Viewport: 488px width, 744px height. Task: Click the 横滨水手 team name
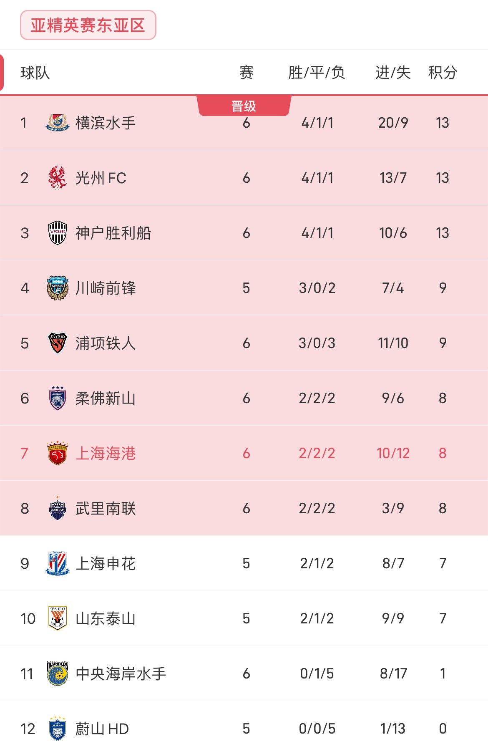coord(106,123)
